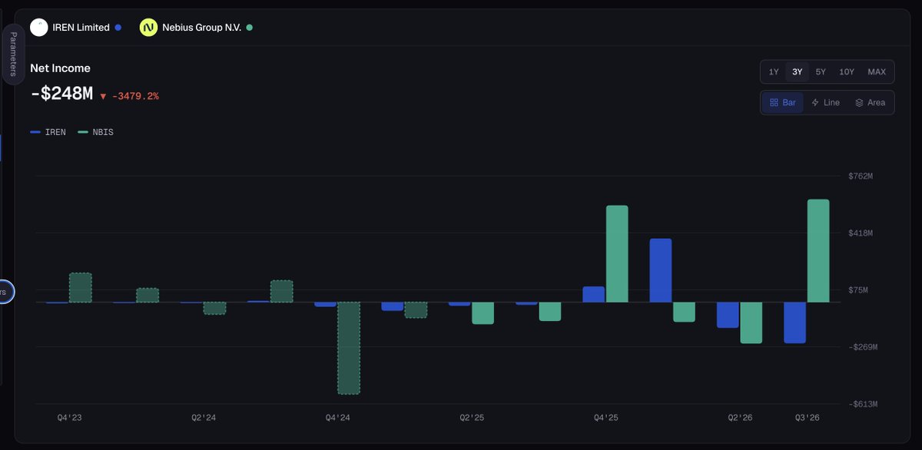Image resolution: width=922 pixels, height=450 pixels.
Task: Select the 5Y time range
Action: [x=821, y=72]
